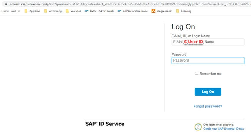Click the 'One login for all accounts:' text

[219, 125]
